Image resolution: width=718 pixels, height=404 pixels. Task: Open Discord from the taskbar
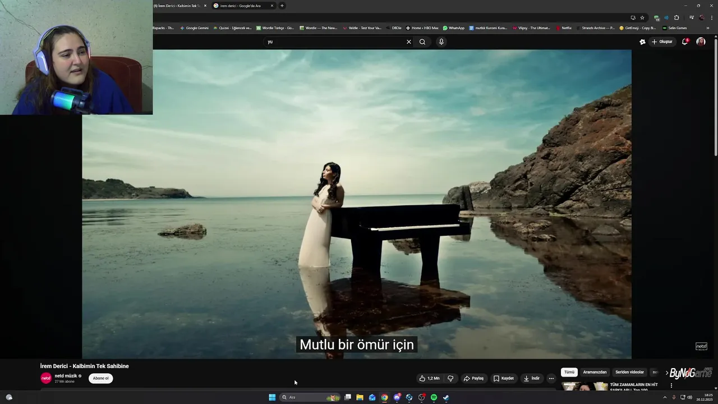tap(397, 397)
